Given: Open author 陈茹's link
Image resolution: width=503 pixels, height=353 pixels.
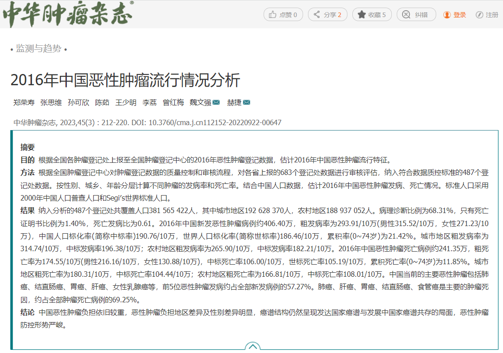Looking at the screenshot, I should coord(102,102).
